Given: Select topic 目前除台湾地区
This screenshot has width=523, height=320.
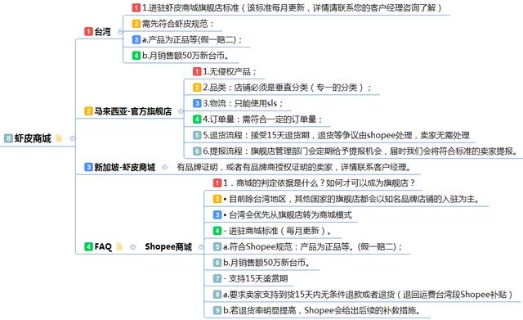Looking at the screenshot, I should point(351,199).
